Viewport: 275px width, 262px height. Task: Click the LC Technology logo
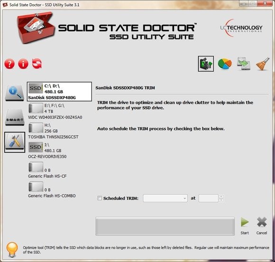tap(241, 28)
